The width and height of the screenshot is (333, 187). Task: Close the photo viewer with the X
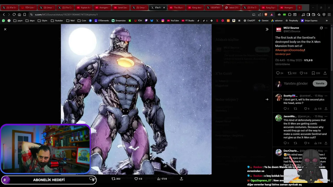pos(5,29)
